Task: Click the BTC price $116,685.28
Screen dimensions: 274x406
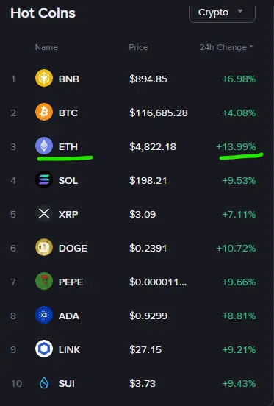Action: coord(159,113)
